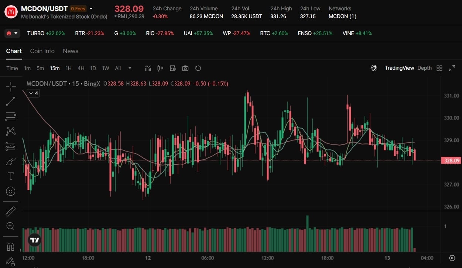Toggle magnet mode for drawings
Screen dimensions: 462x268
coord(11,247)
